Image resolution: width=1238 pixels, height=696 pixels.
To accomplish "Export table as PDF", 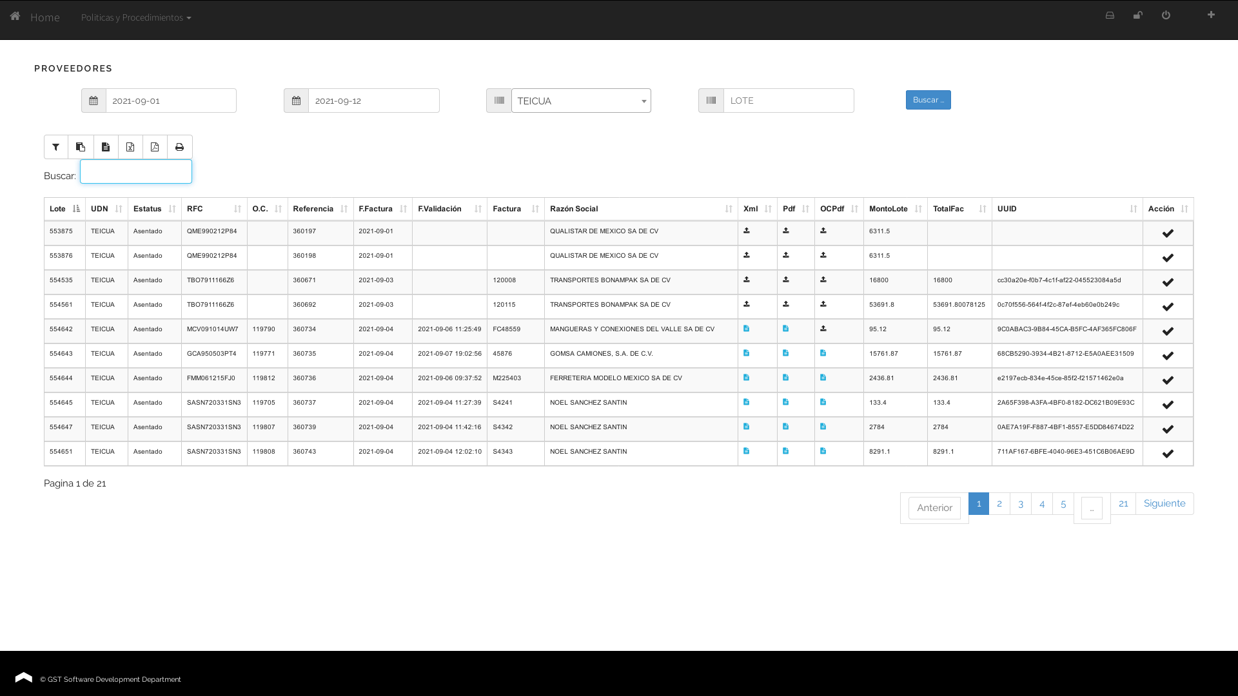I will [x=155, y=147].
